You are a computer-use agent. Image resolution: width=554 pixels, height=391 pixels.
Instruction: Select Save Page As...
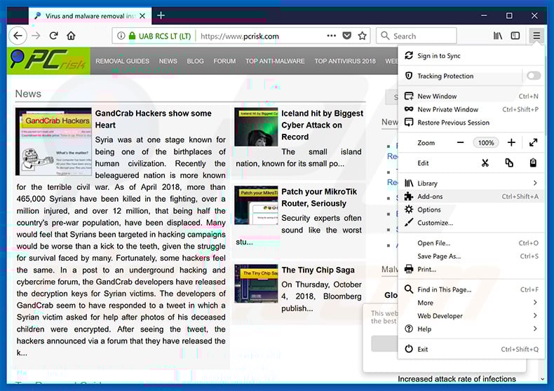coord(471,256)
